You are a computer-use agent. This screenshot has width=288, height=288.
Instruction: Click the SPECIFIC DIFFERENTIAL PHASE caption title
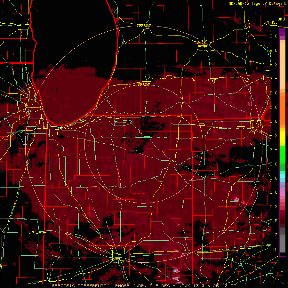(91, 286)
